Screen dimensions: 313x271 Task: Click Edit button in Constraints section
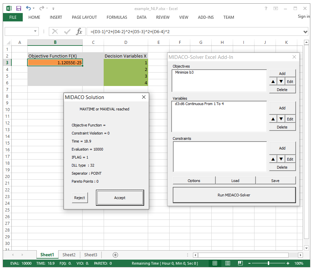point(290,159)
